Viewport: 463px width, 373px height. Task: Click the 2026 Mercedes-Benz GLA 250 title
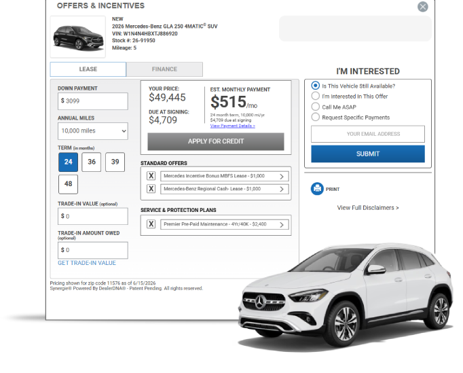(164, 26)
